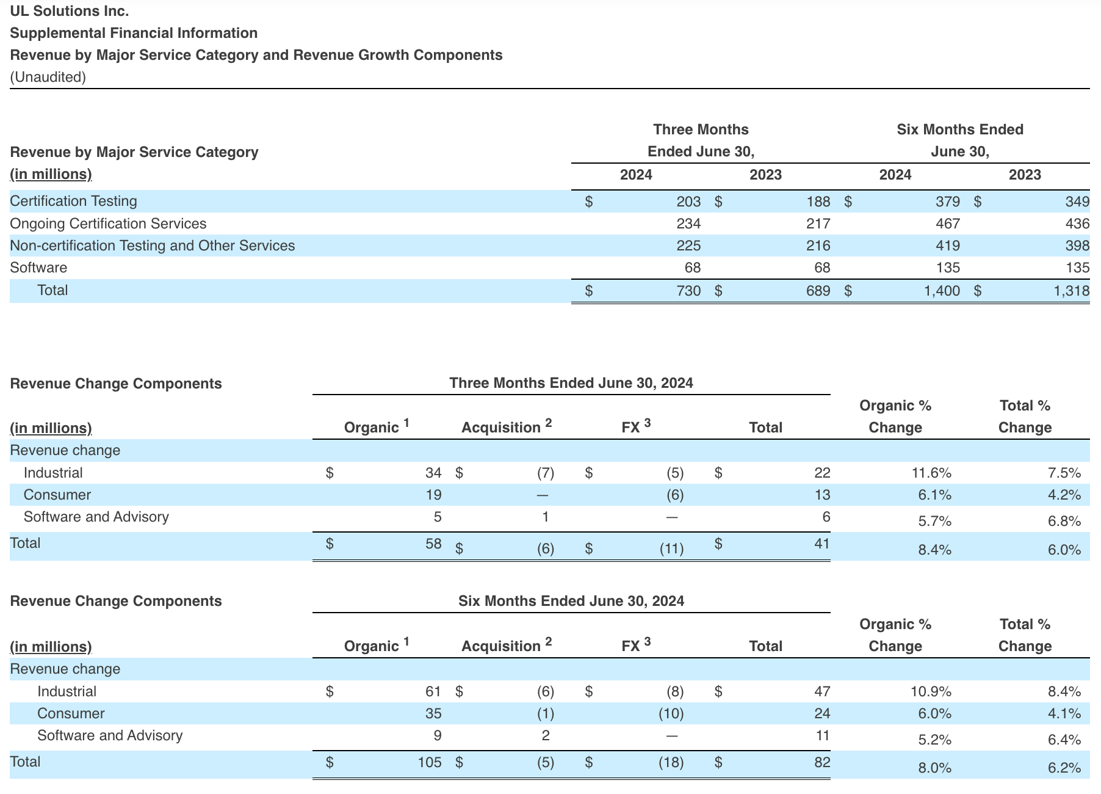This screenshot has height=794, width=1101.
Task: Click 'Three Months Ended June 30, 2024' table header
Action: tap(571, 383)
